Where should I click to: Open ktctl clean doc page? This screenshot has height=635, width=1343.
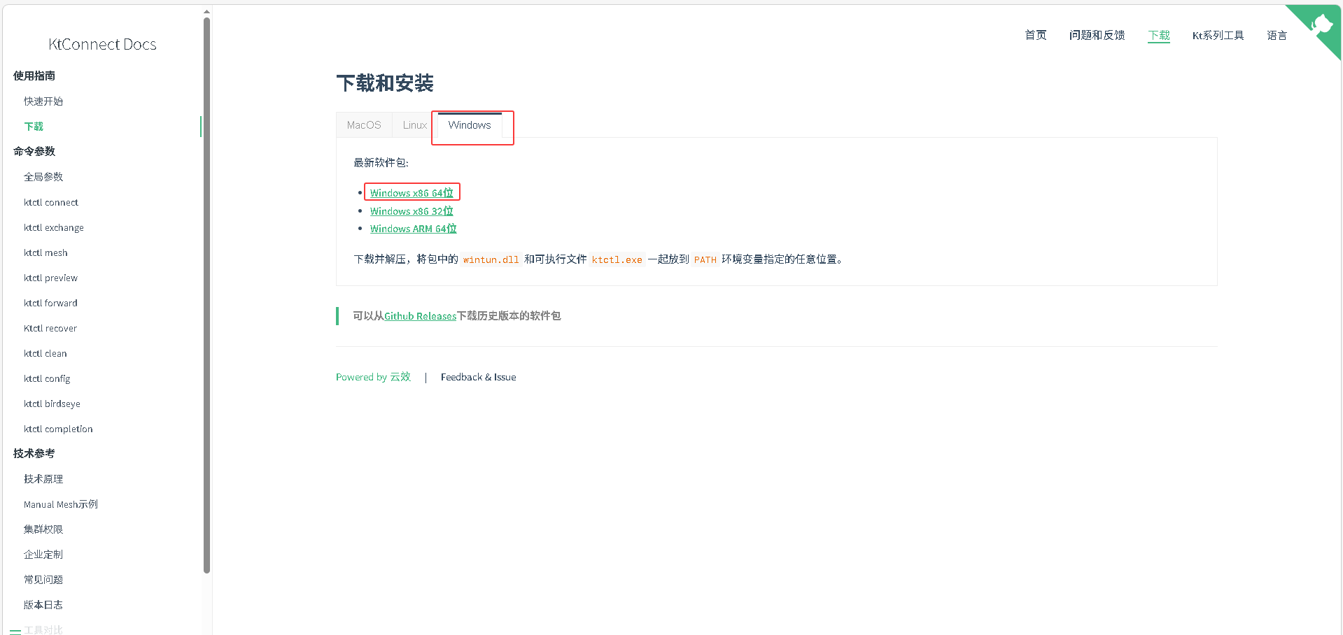coord(45,353)
